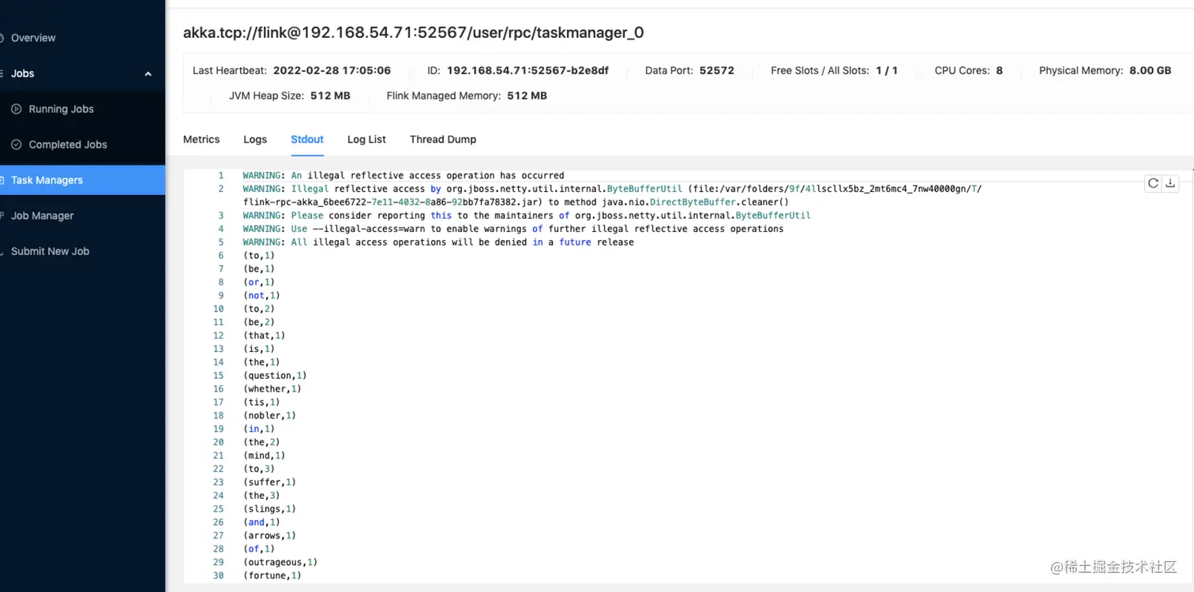This screenshot has width=1194, height=592.
Task: Click log line 4 '--illegal-access=warn' warning
Action: click(513, 229)
